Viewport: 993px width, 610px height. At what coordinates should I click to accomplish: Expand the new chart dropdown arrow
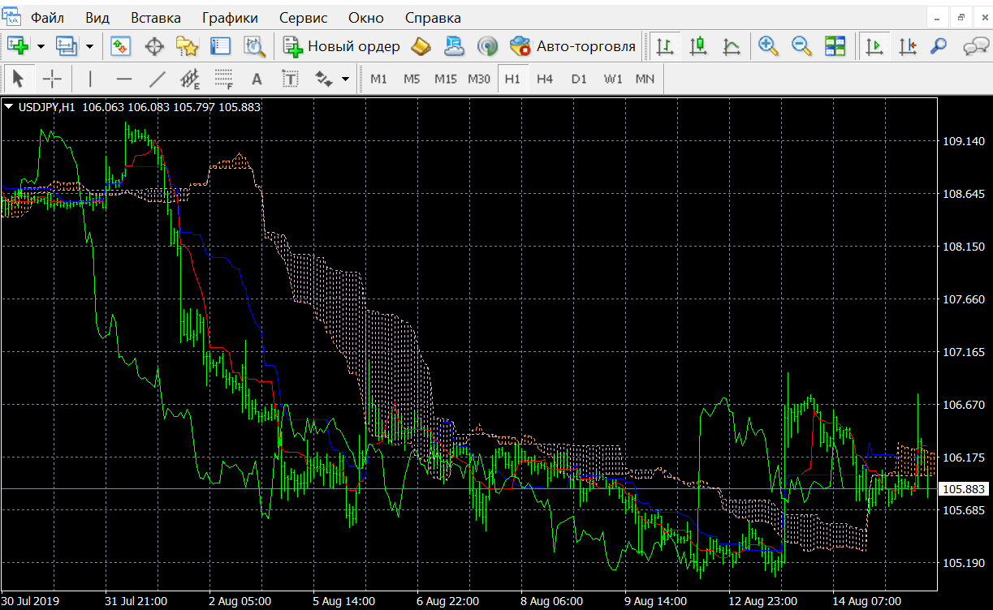point(41,46)
